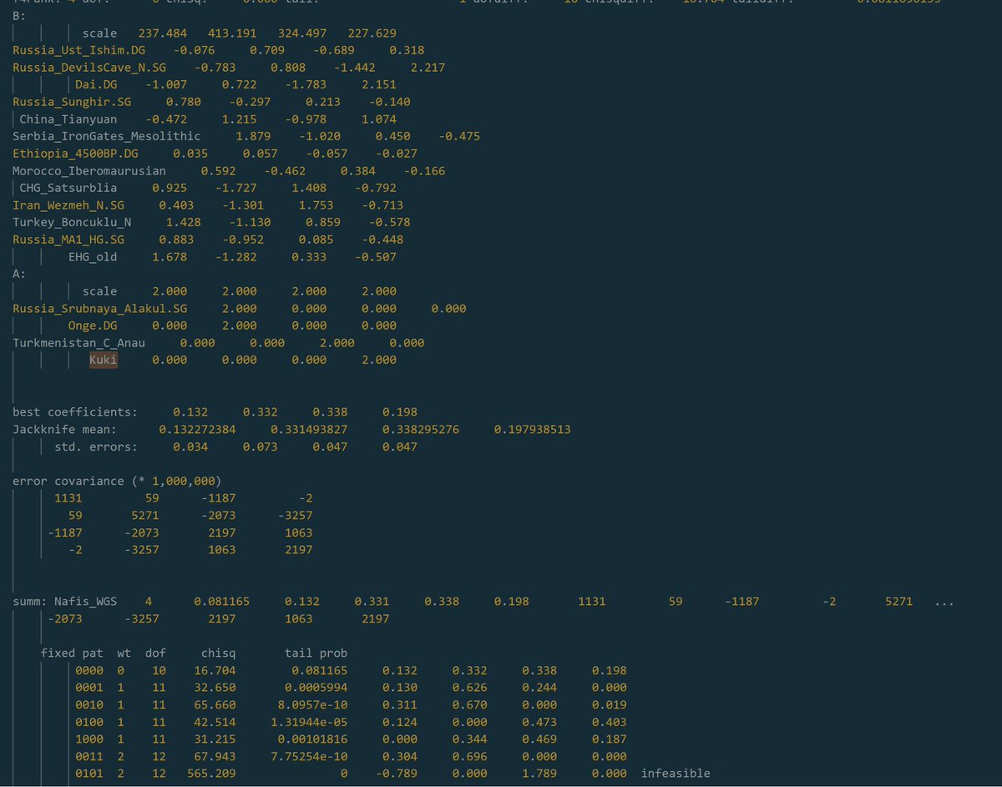The width and height of the screenshot is (1002, 787).
Task: Select scale value 237.484
Action: tap(163, 33)
